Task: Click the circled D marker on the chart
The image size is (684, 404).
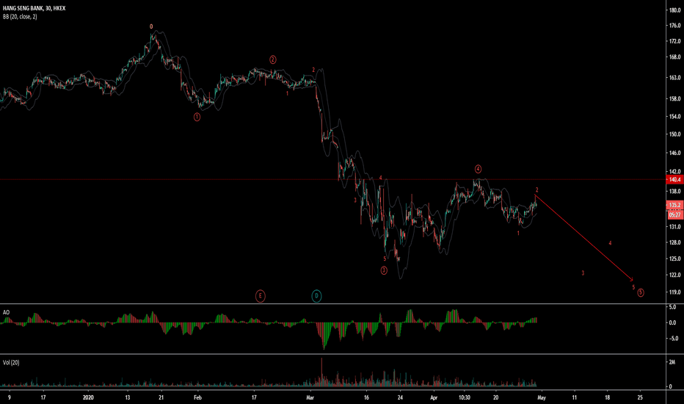Action: coord(316,296)
